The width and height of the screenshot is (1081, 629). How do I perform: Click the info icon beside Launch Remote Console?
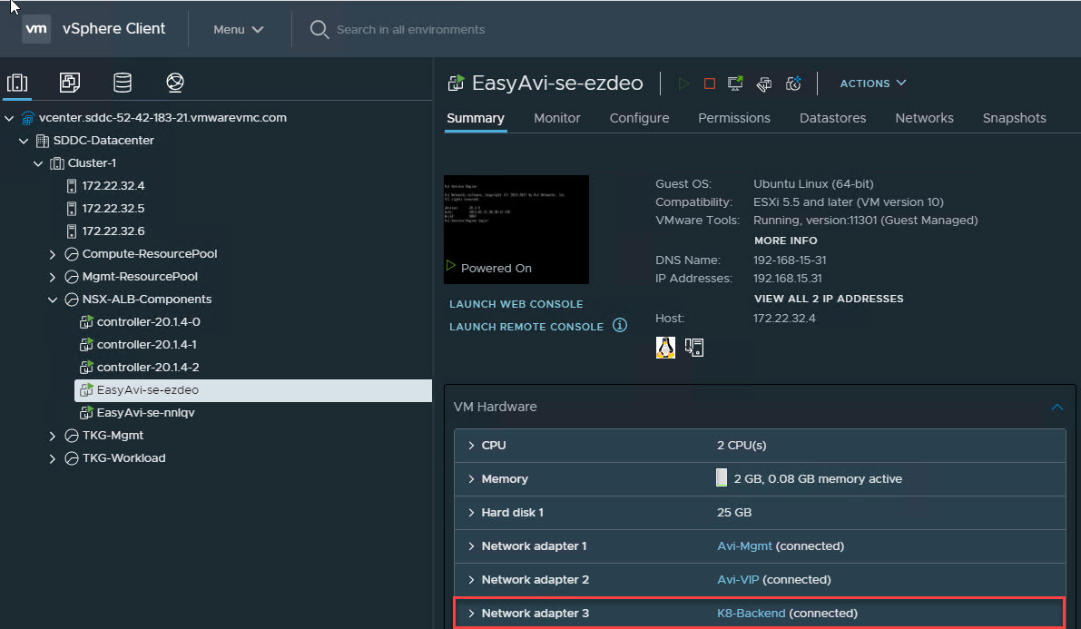(620, 325)
